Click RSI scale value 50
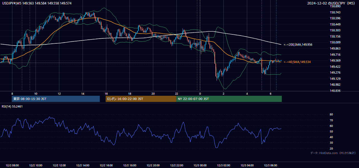359x168 pixels. coord(331,131)
